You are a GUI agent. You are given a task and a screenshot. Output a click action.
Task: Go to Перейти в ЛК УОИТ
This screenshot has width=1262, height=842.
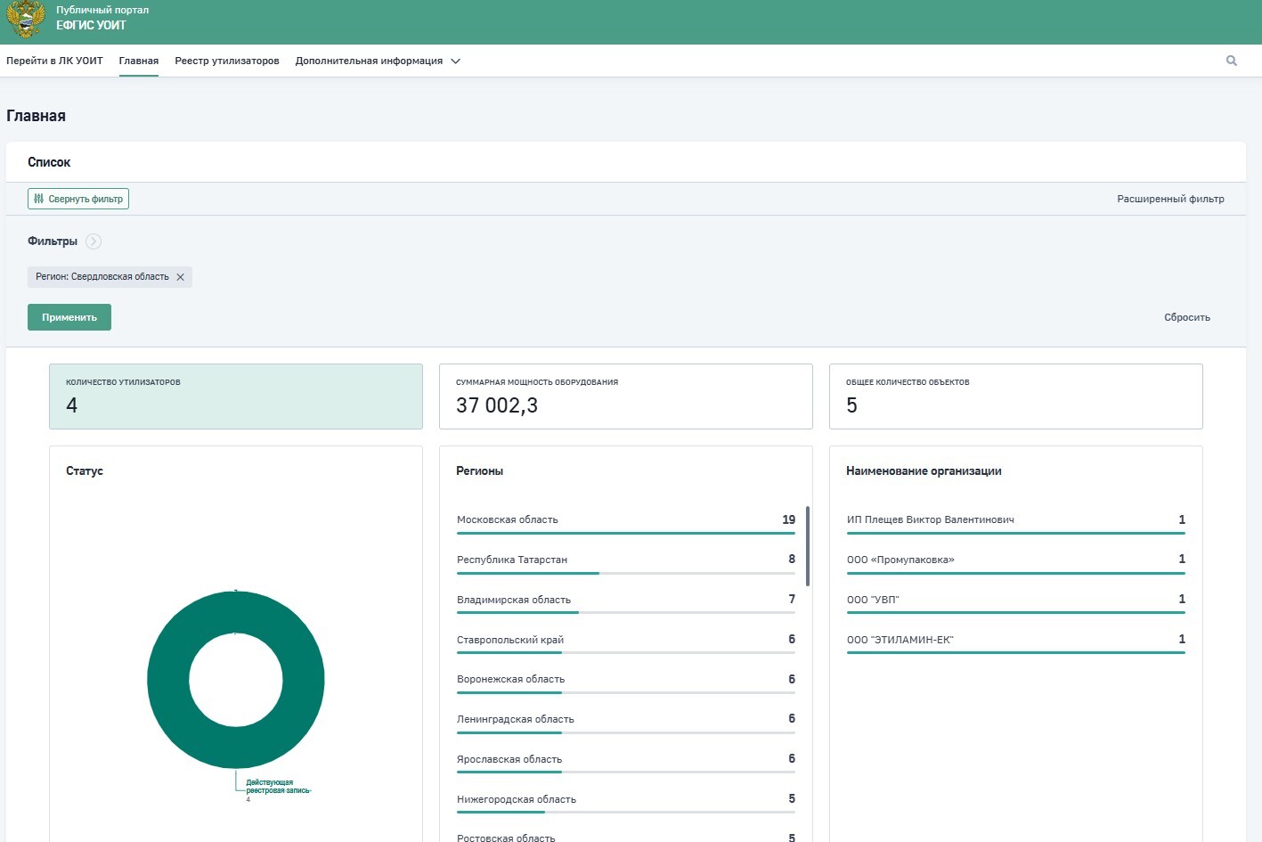(54, 61)
